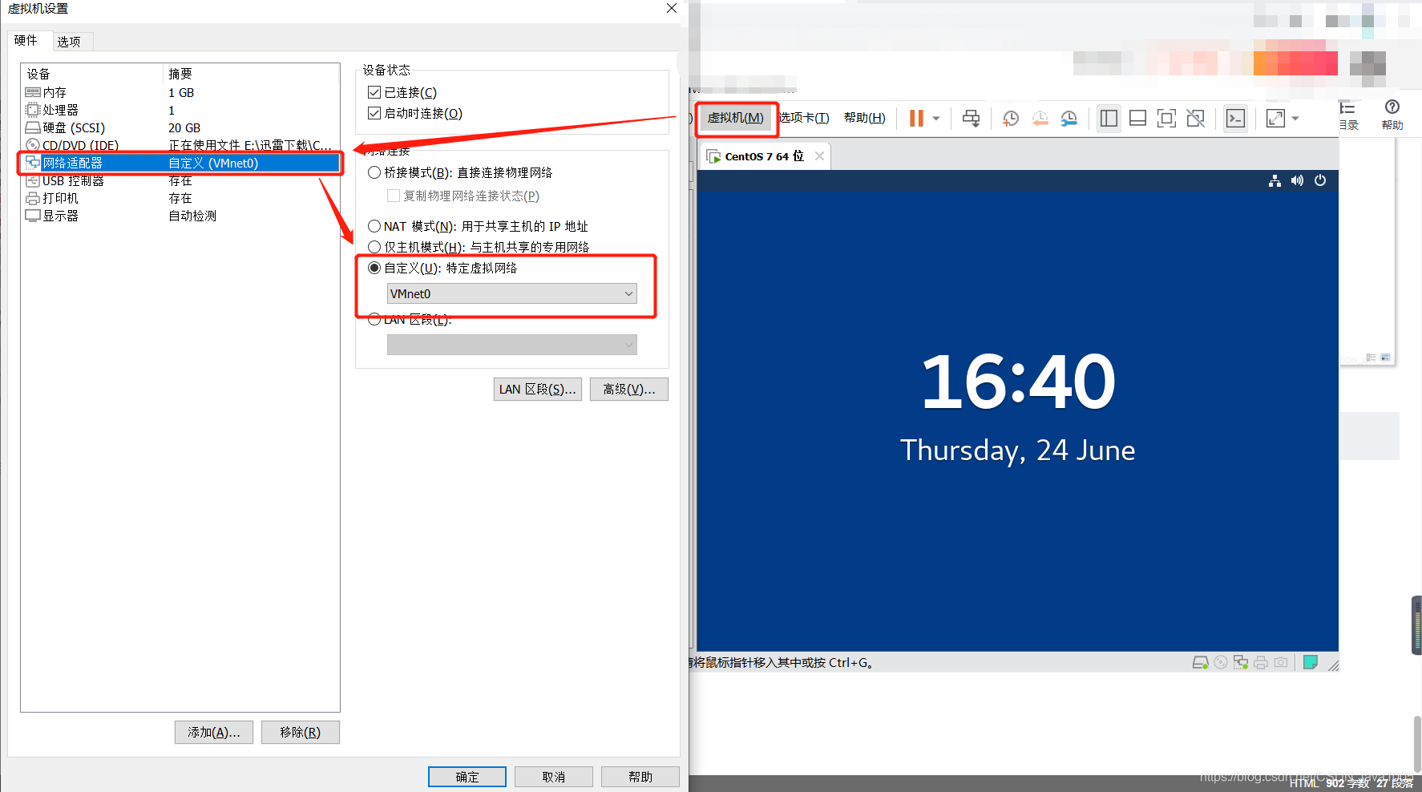
Task: Click the send Ctrl+Alt+Del toolbar icon
Action: (971, 119)
